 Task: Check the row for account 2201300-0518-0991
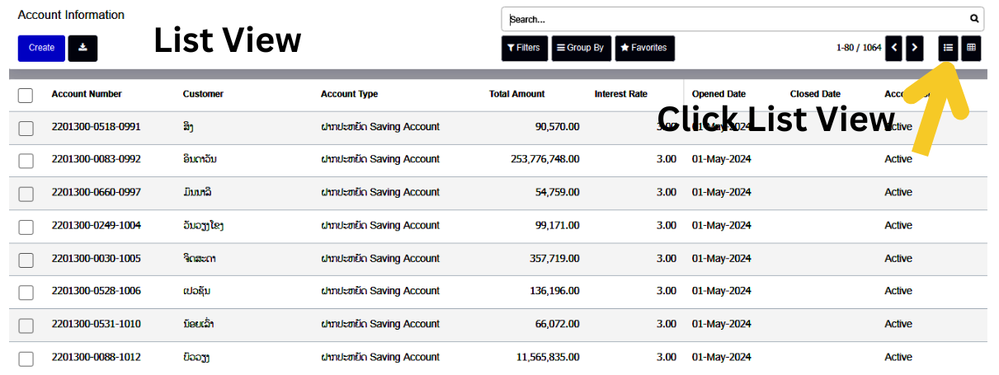pyautogui.click(x=26, y=128)
